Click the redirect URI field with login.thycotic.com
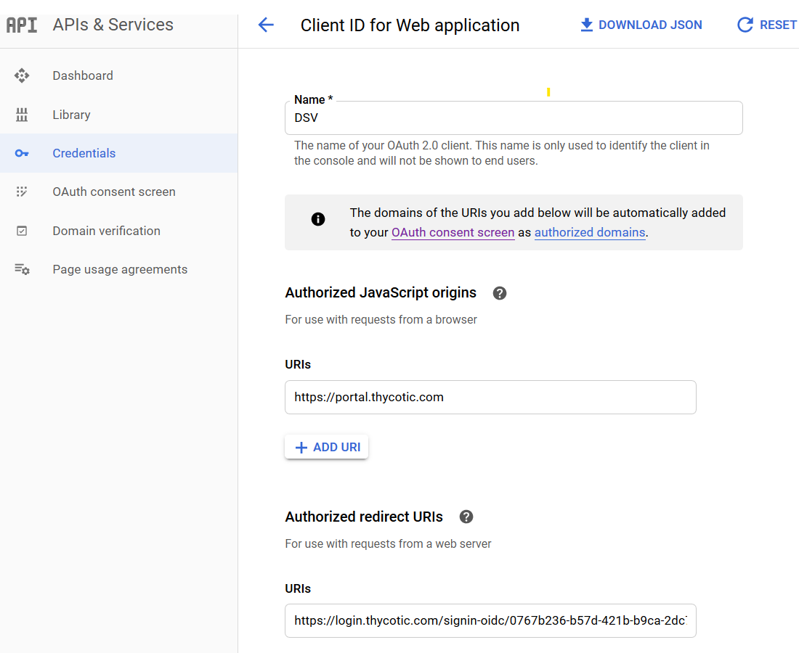This screenshot has height=653, width=799. pyautogui.click(x=490, y=620)
